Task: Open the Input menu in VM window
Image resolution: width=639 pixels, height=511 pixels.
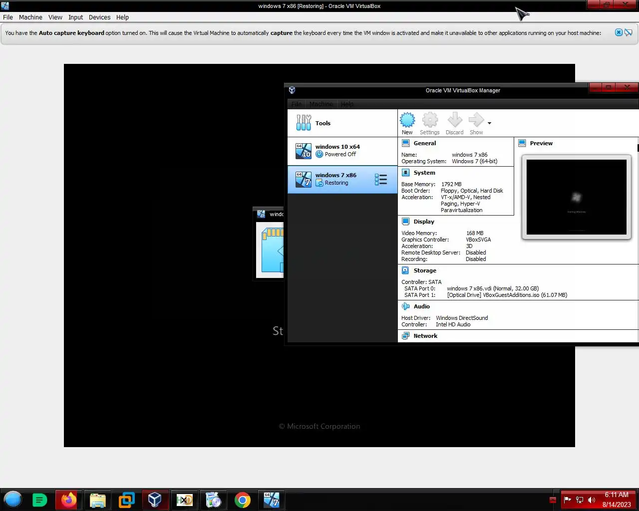Action: click(76, 17)
